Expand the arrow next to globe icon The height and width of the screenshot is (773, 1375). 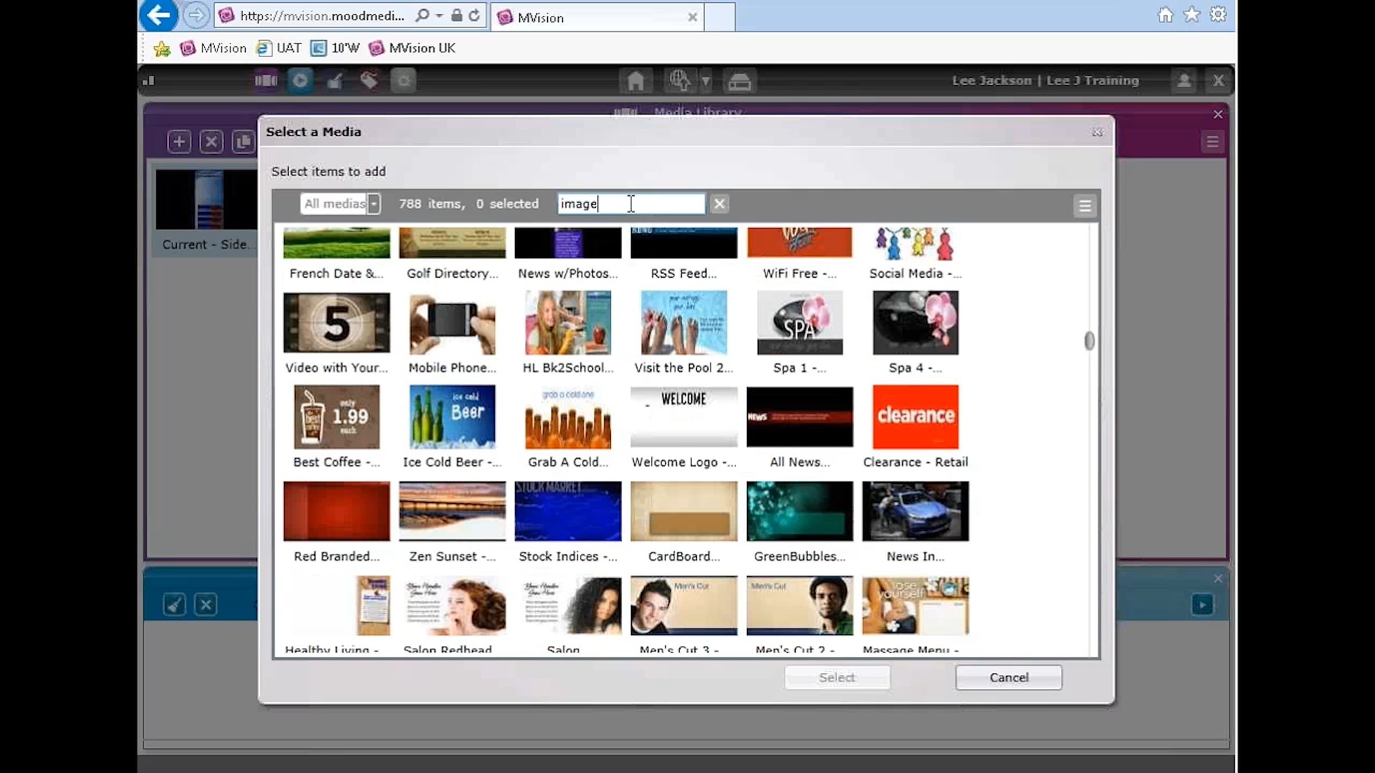click(706, 81)
